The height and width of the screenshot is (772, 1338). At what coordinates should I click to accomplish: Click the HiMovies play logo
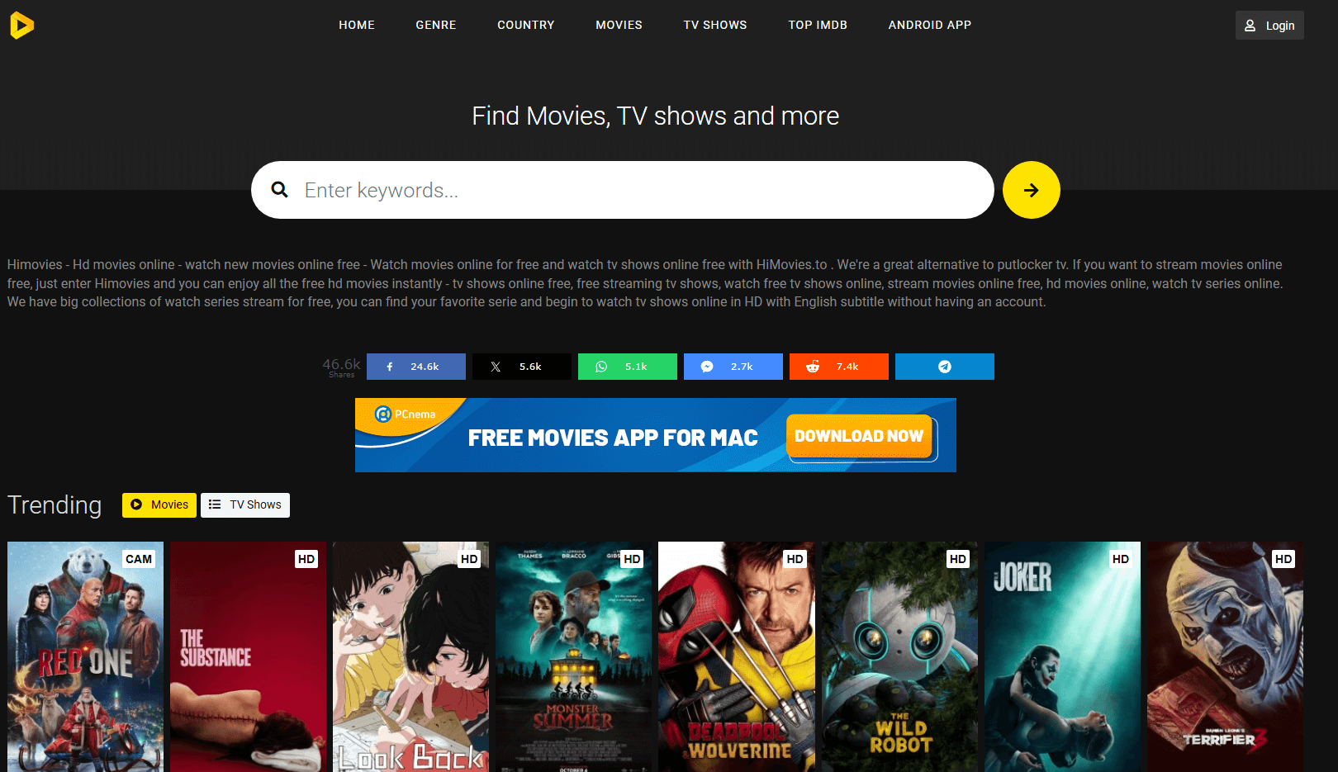21,26
